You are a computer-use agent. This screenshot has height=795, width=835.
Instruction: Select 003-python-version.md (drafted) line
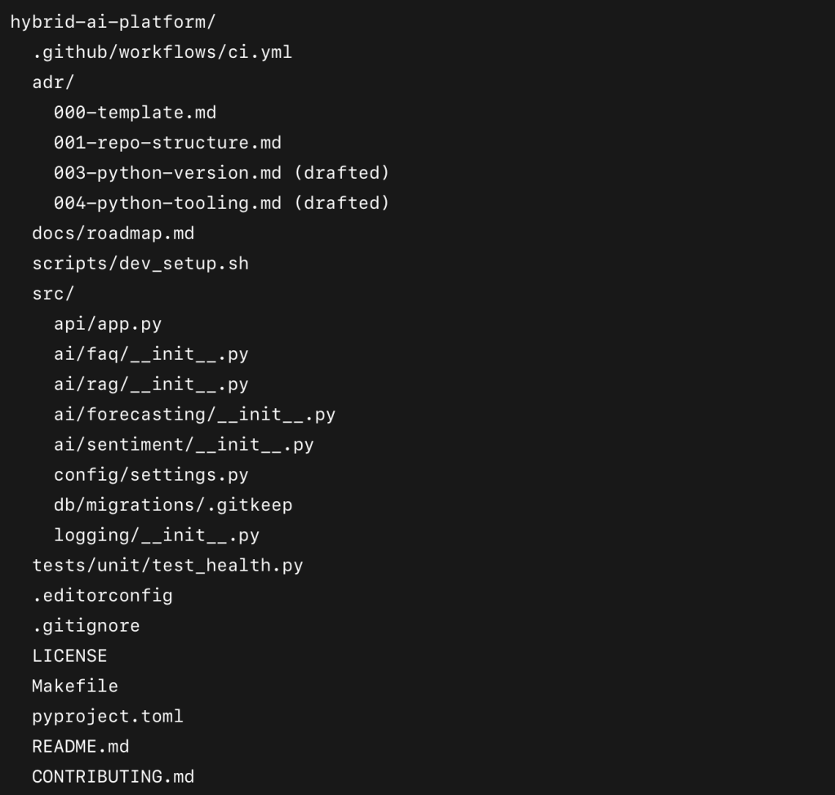coord(221,173)
